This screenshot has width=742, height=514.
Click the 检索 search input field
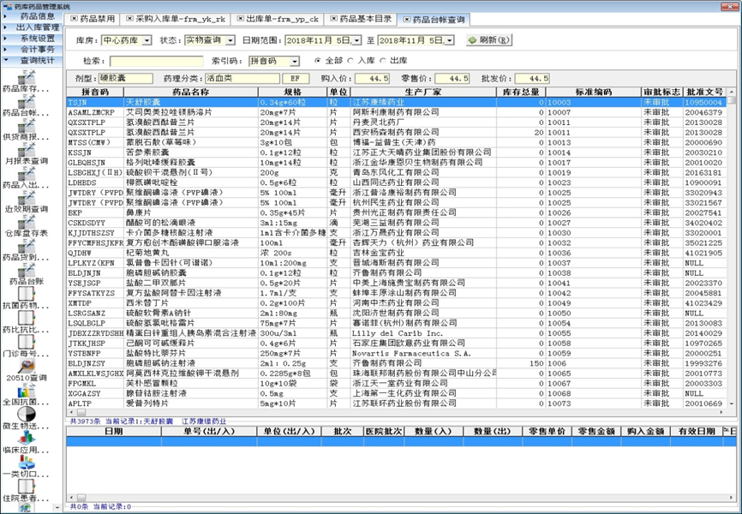pos(157,61)
